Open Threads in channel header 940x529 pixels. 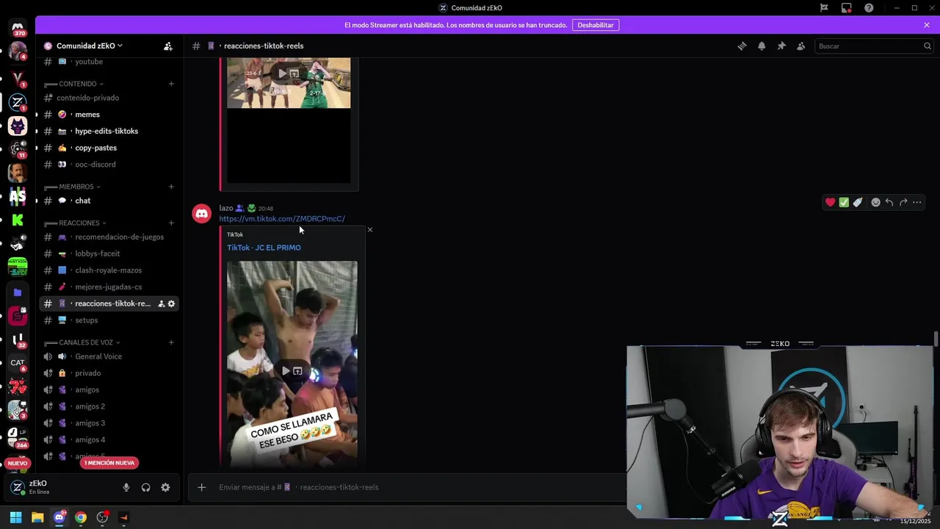(x=742, y=46)
